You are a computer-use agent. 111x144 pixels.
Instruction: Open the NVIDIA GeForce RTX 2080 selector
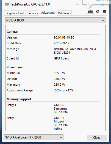pos(34,137)
